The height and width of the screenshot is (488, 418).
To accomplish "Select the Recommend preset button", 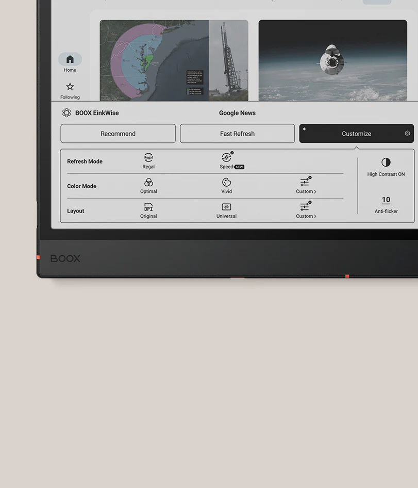I will tap(118, 134).
